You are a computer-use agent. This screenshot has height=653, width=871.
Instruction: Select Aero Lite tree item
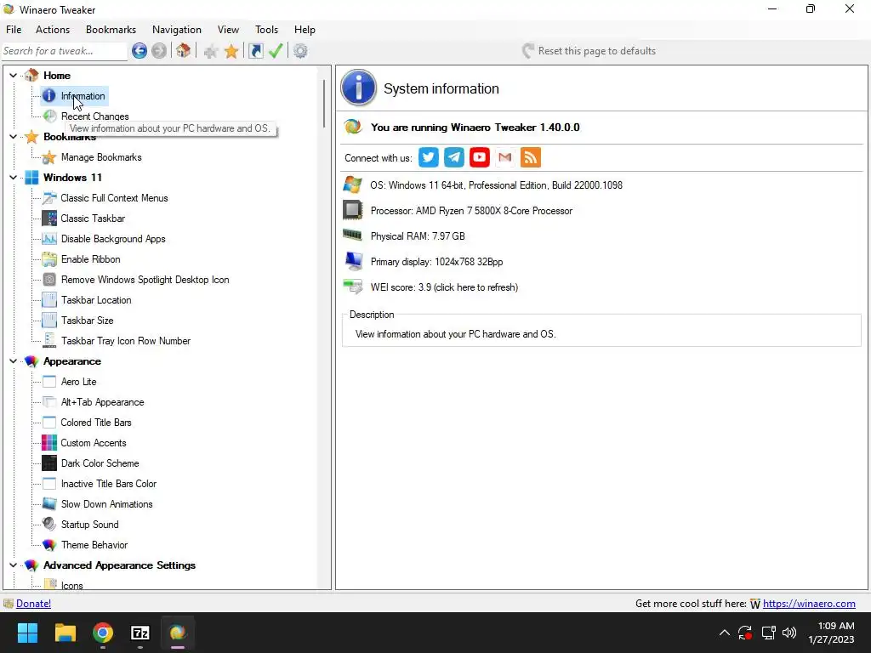coord(79,382)
